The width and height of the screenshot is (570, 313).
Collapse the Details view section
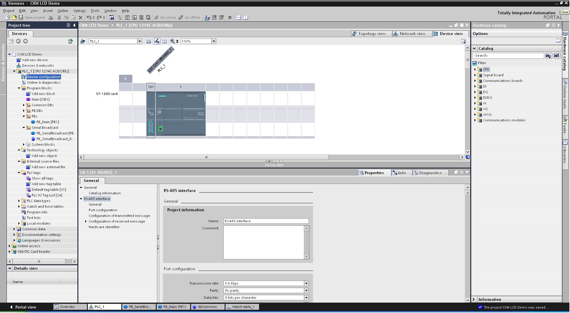[x=10, y=268]
